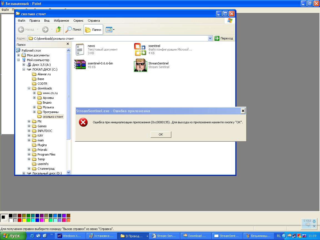The width and height of the screenshot is (320, 240).
Task: Pick the yellow color swatch in Paint palette
Action: pyautogui.click(x=24, y=220)
